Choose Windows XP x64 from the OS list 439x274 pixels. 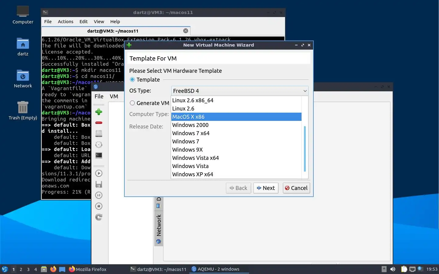(x=236, y=174)
